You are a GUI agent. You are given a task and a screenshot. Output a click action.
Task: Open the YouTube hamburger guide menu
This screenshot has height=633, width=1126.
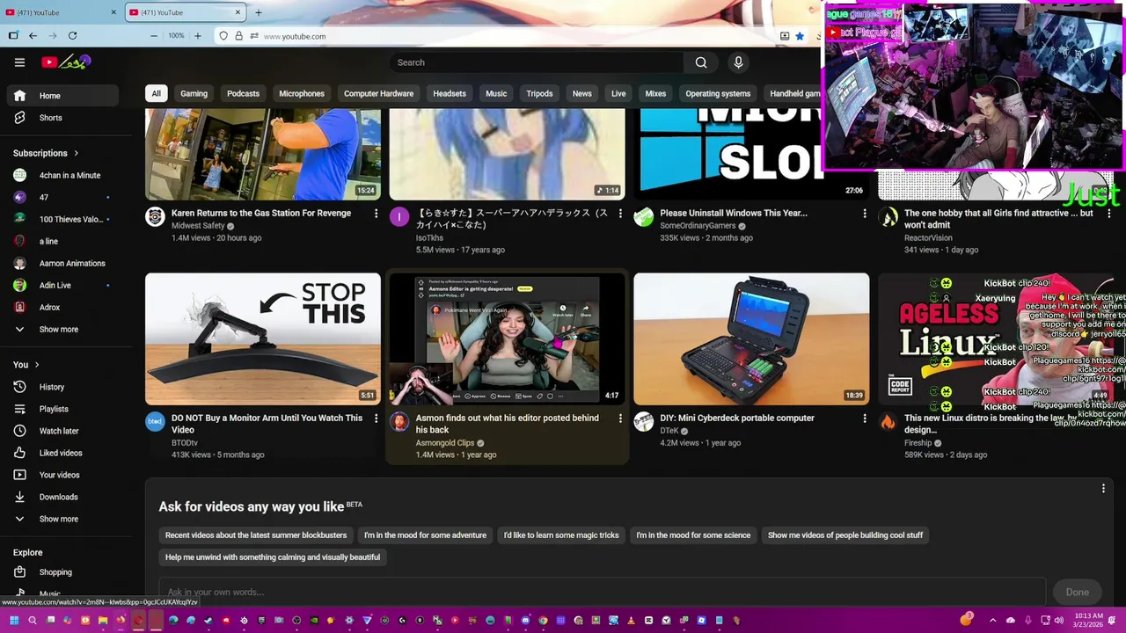point(19,62)
